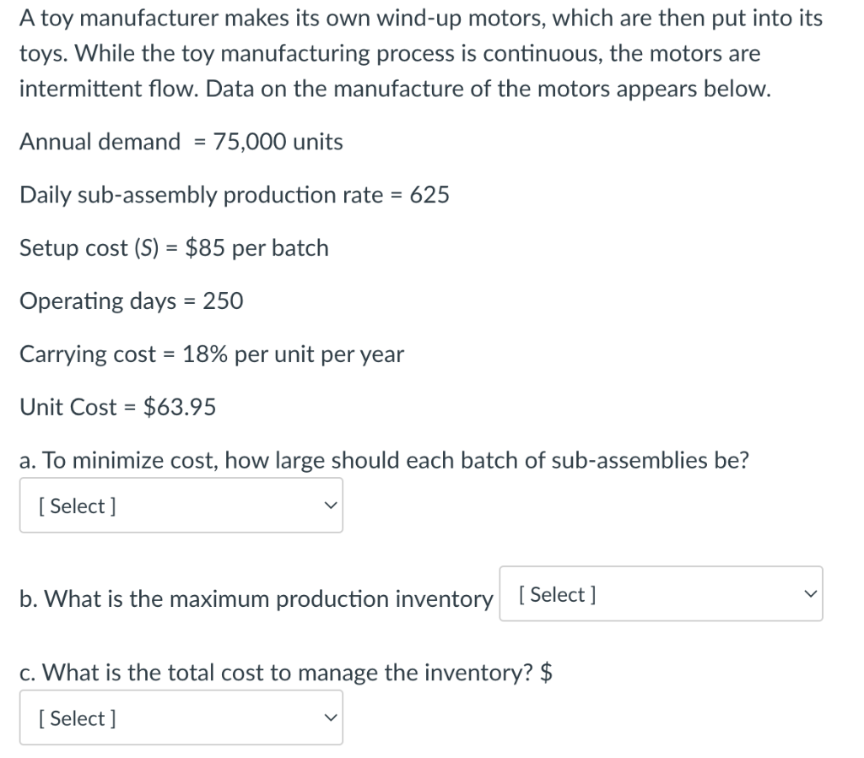This screenshot has height=758, width=864.
Task: Click the first line of the intro paragraph
Action: (420, 19)
